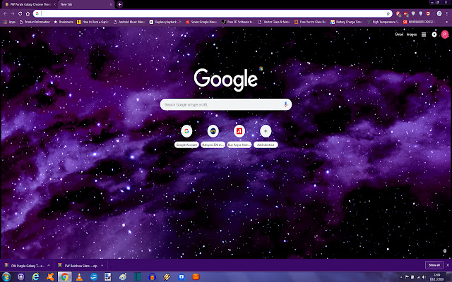
Task: Focus the address bar
Action: [x=213, y=13]
